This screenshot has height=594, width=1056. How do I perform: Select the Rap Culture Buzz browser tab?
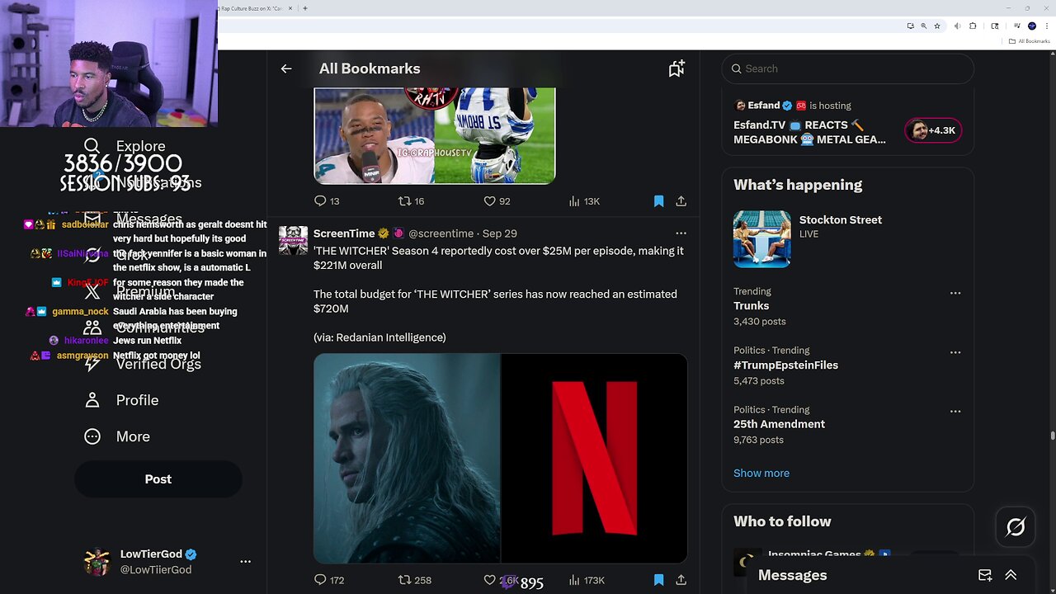[252, 8]
